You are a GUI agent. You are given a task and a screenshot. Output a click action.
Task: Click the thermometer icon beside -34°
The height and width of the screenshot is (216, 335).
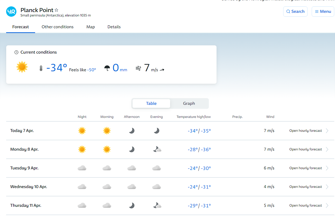41,69
